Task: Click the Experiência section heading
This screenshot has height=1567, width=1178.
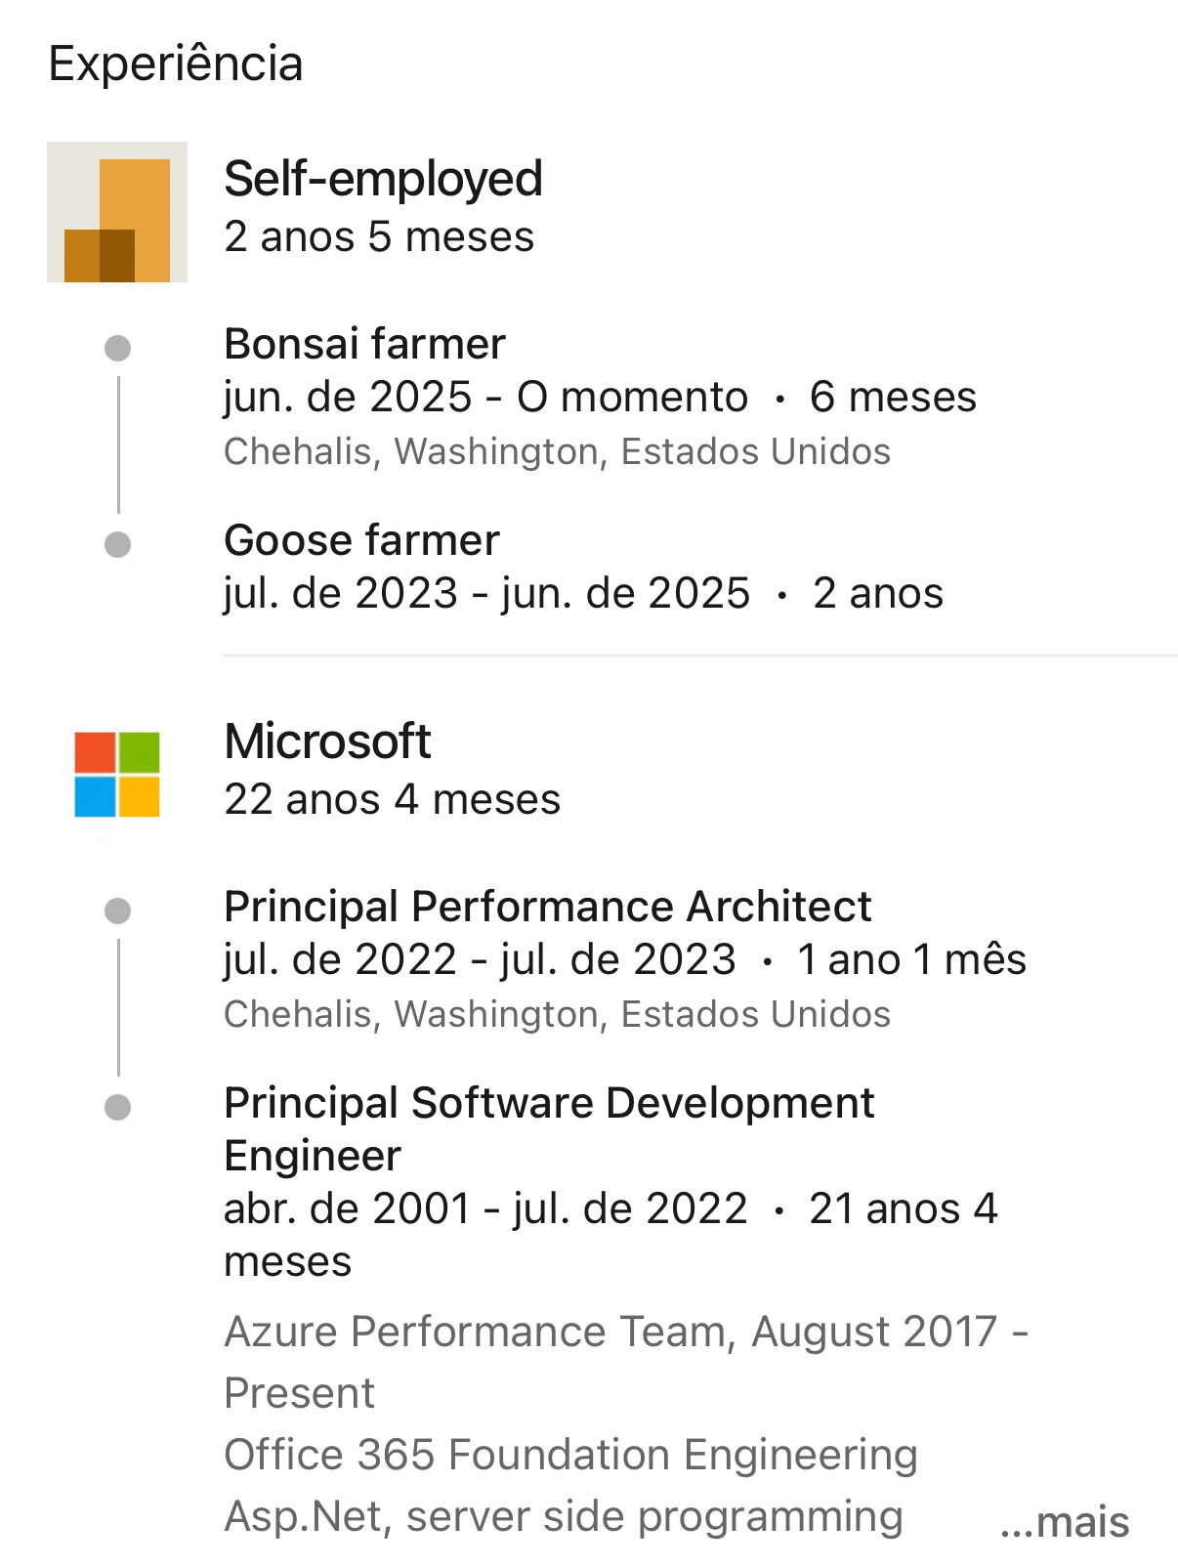Action: pyautogui.click(x=176, y=64)
